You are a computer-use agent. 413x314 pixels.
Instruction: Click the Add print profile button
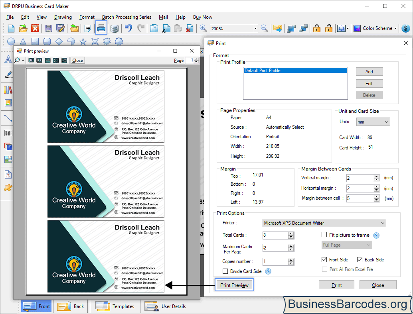(x=369, y=72)
